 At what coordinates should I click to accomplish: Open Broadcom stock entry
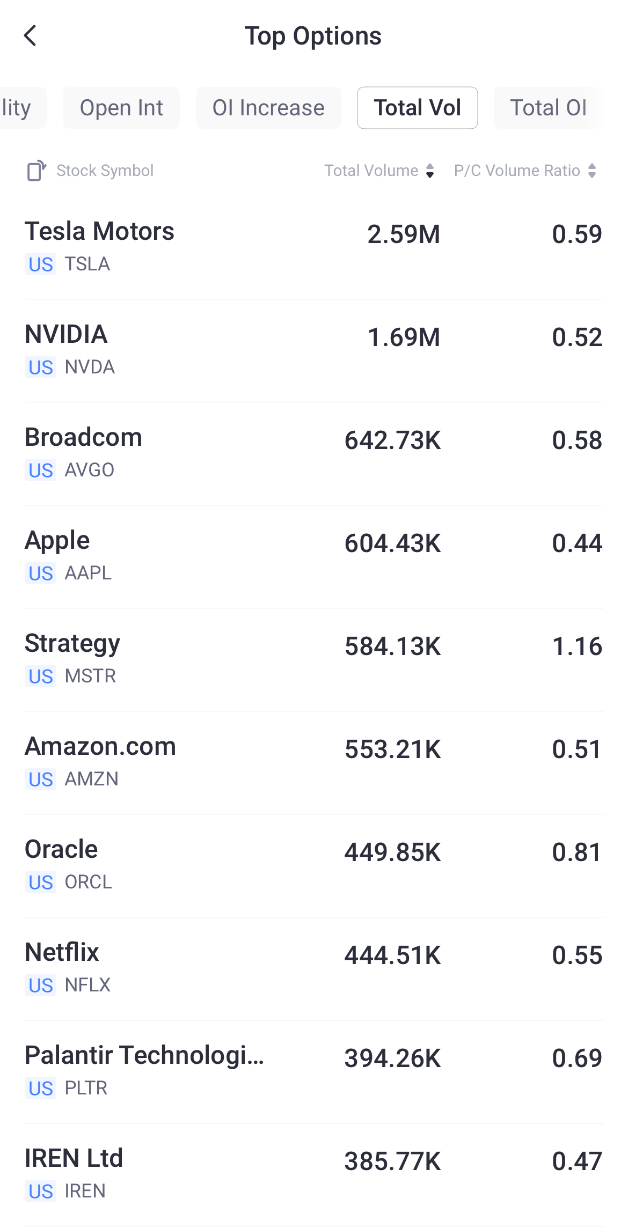coord(215,453)
